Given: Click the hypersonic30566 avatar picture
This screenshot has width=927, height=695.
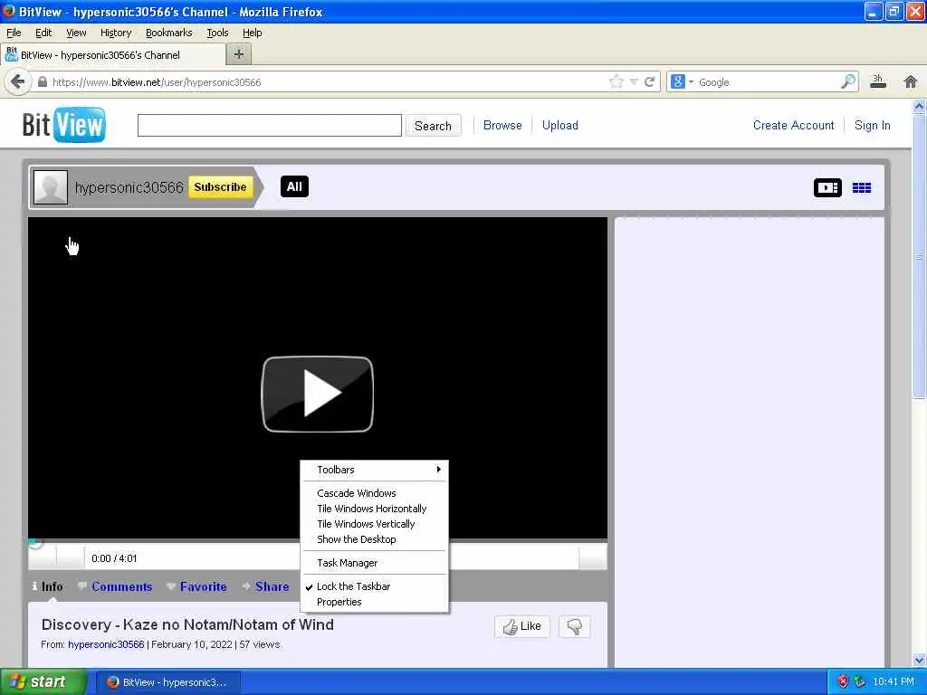Looking at the screenshot, I should tap(51, 186).
